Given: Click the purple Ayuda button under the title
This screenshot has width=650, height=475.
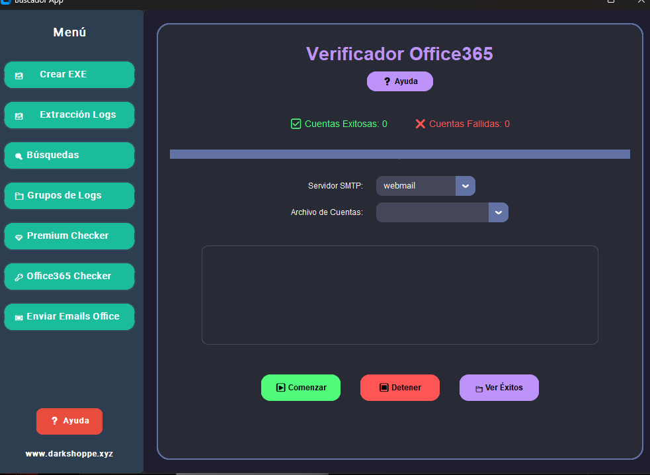Looking at the screenshot, I should pyautogui.click(x=400, y=81).
